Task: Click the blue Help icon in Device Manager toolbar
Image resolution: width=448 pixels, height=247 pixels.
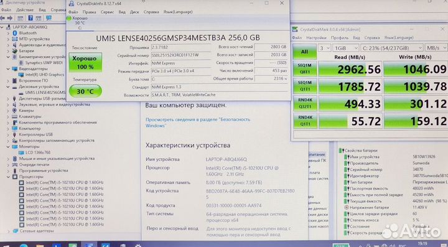Action: 30,18
